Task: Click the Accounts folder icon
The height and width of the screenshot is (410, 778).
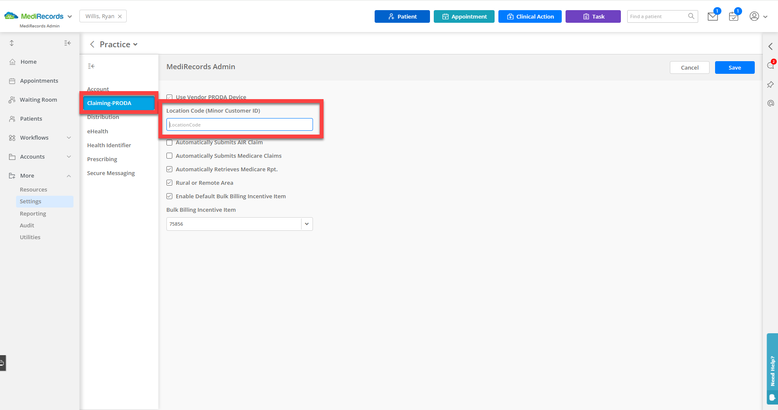Action: [x=12, y=156]
